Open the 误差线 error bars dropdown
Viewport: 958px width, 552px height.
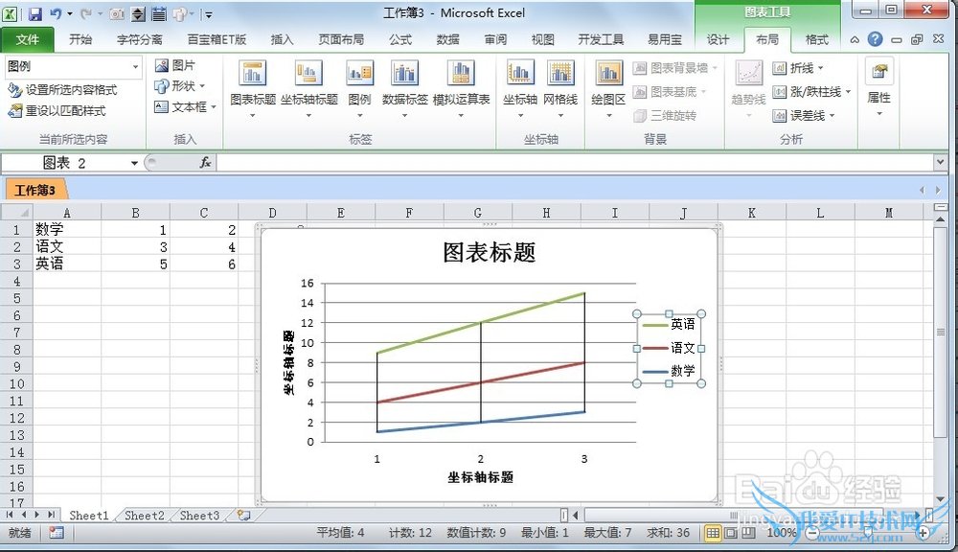click(x=804, y=115)
